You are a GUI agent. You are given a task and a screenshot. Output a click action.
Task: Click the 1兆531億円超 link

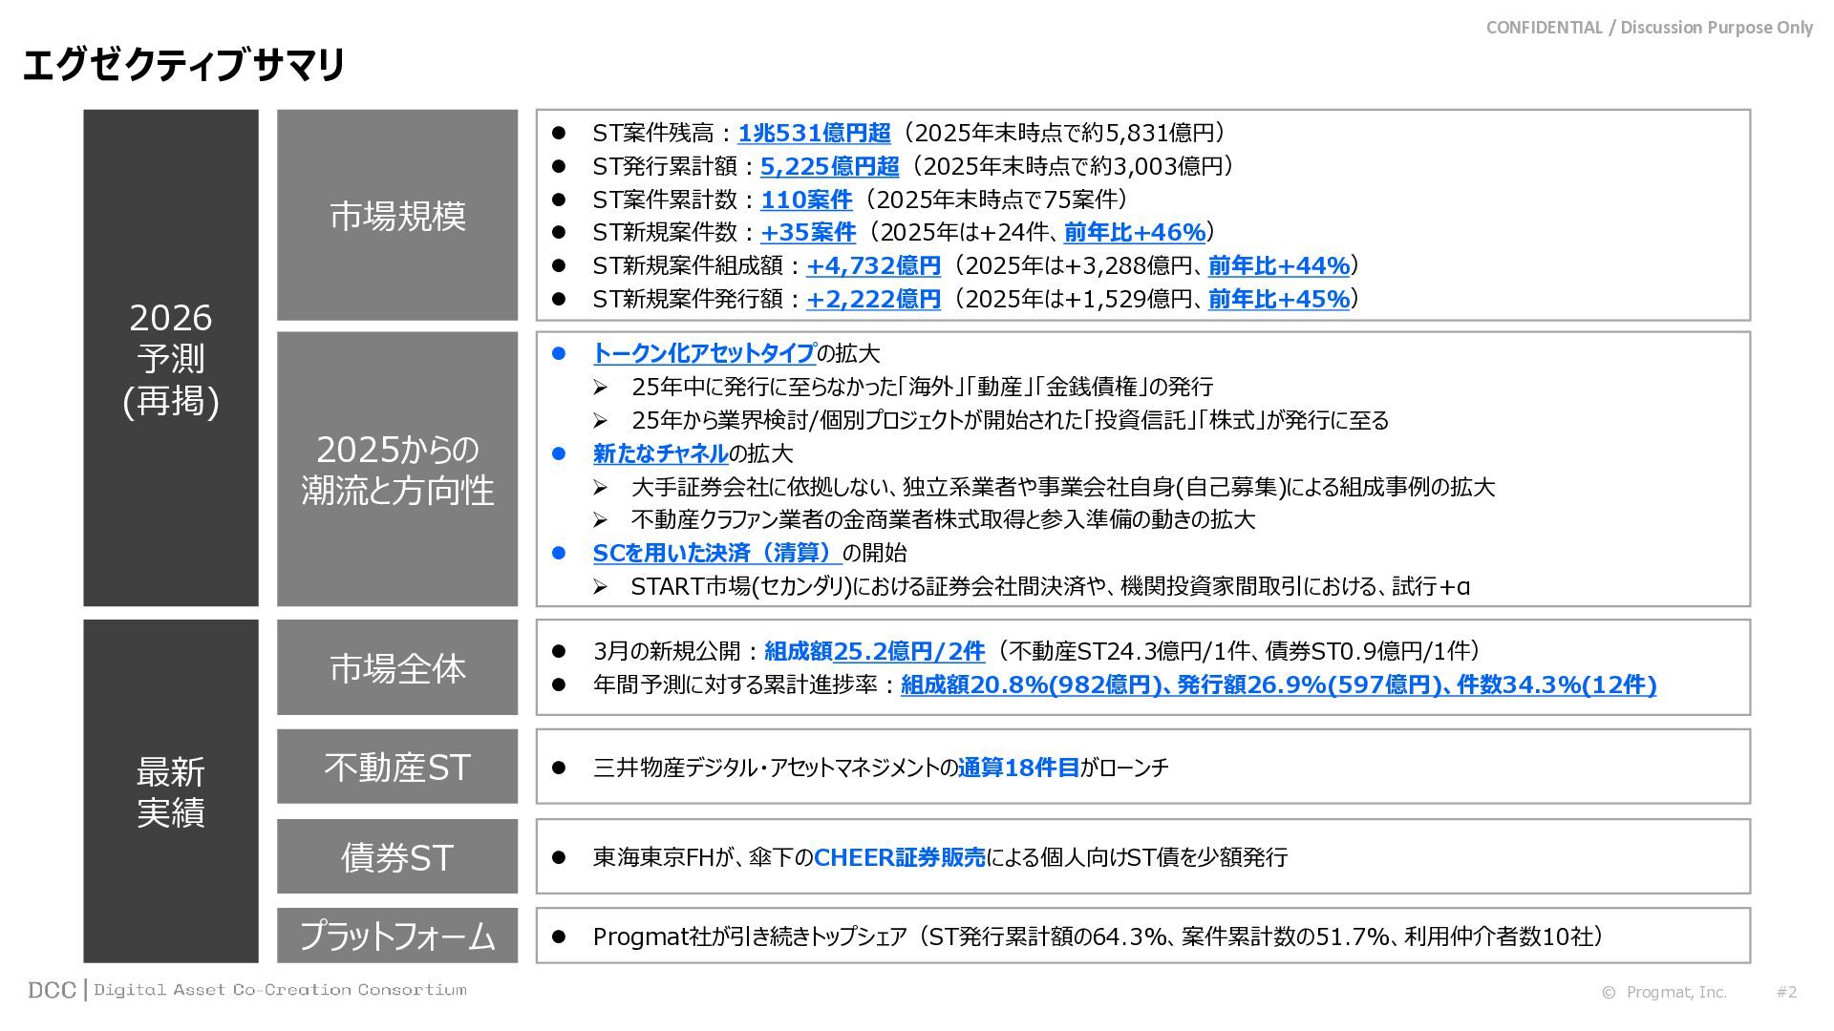(x=814, y=133)
